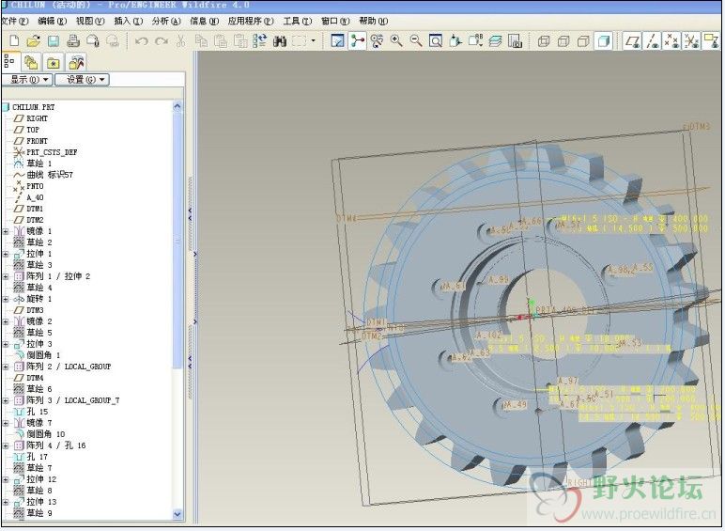Image resolution: width=725 pixels, height=531 pixels.
Task: Toggle datum points display
Action: point(671,40)
